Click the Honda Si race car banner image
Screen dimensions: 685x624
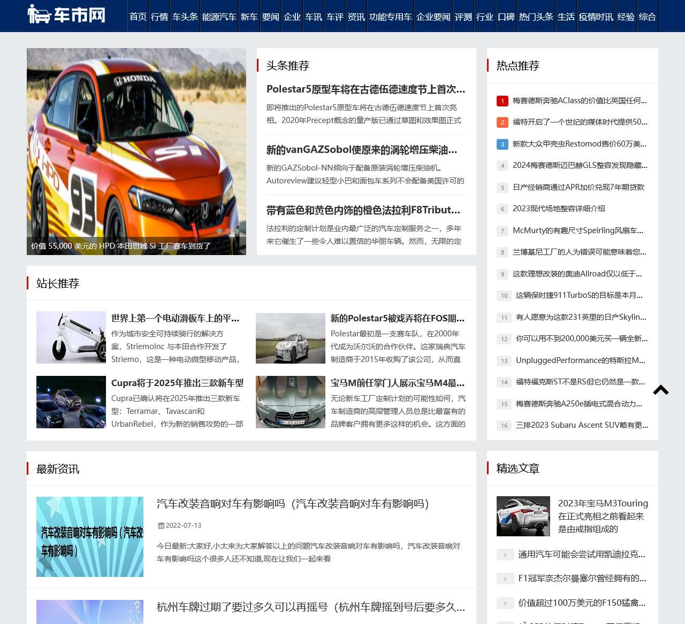click(x=136, y=151)
